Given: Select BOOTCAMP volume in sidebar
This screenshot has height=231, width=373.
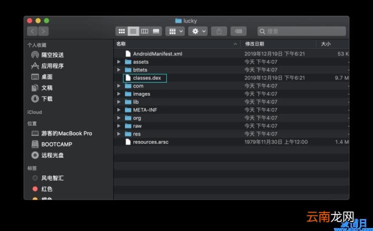Looking at the screenshot, I should tap(52, 144).
